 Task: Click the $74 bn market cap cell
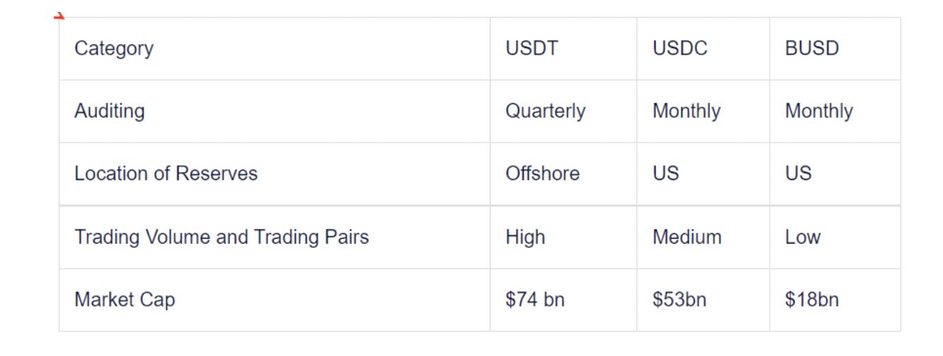click(535, 299)
